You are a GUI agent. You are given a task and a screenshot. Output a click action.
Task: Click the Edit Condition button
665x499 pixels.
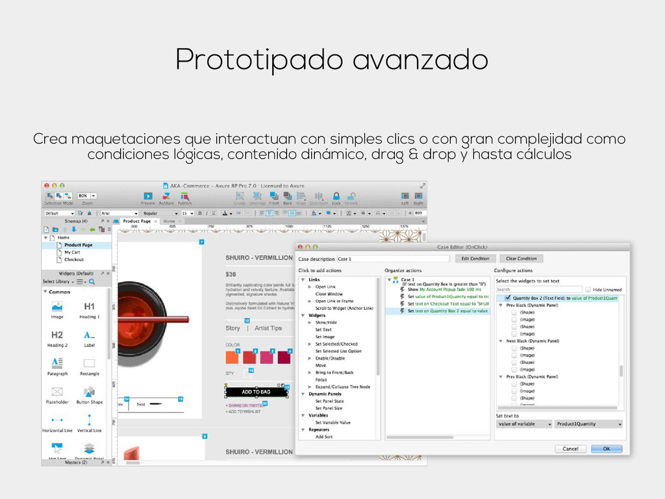click(x=475, y=259)
